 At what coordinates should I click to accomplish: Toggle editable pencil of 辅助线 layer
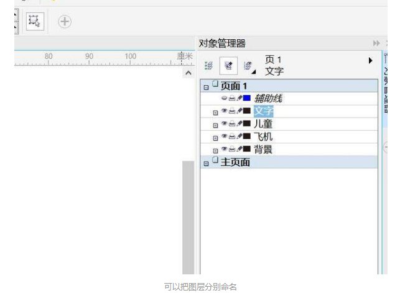pos(240,98)
